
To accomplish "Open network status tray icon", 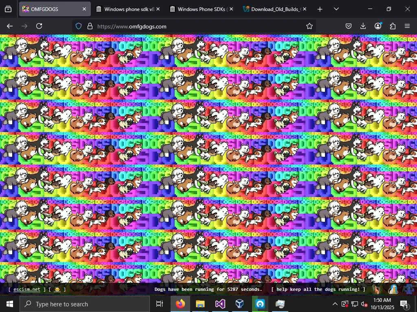I will 355,304.
